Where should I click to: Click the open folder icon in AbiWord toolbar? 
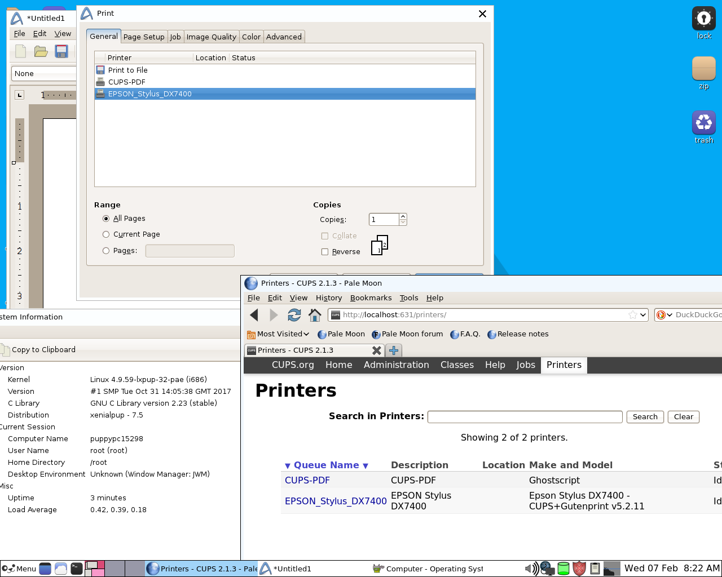click(41, 51)
